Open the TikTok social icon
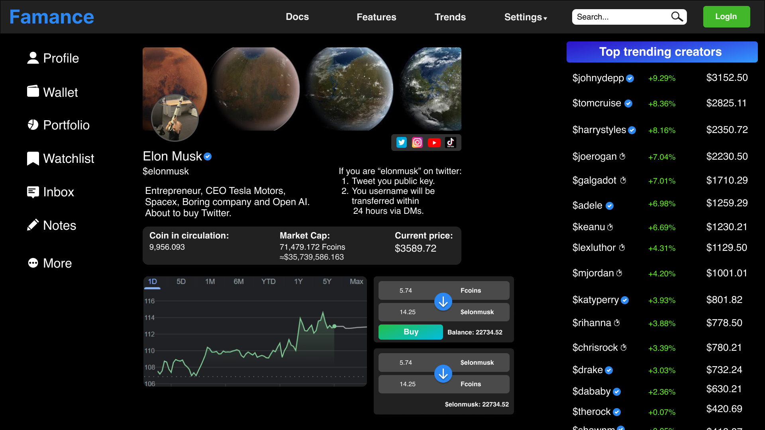Viewport: 765px width, 430px height. point(451,143)
